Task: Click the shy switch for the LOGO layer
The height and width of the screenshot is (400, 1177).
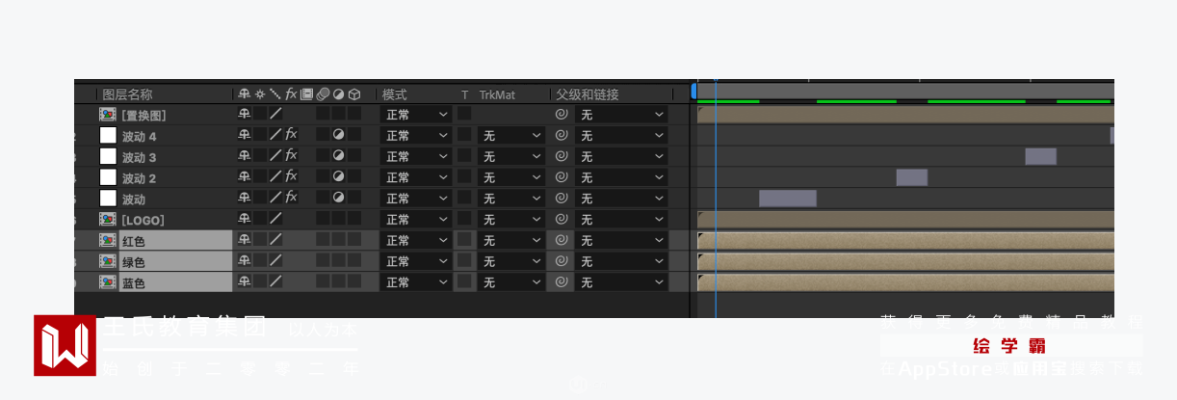Action: tap(245, 220)
